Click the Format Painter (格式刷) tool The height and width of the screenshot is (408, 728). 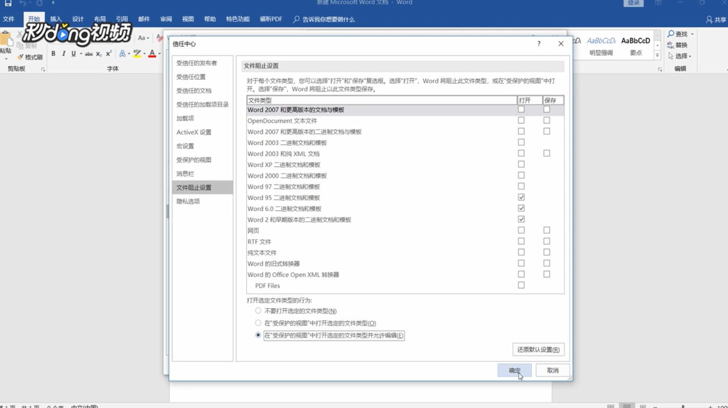click(x=30, y=57)
